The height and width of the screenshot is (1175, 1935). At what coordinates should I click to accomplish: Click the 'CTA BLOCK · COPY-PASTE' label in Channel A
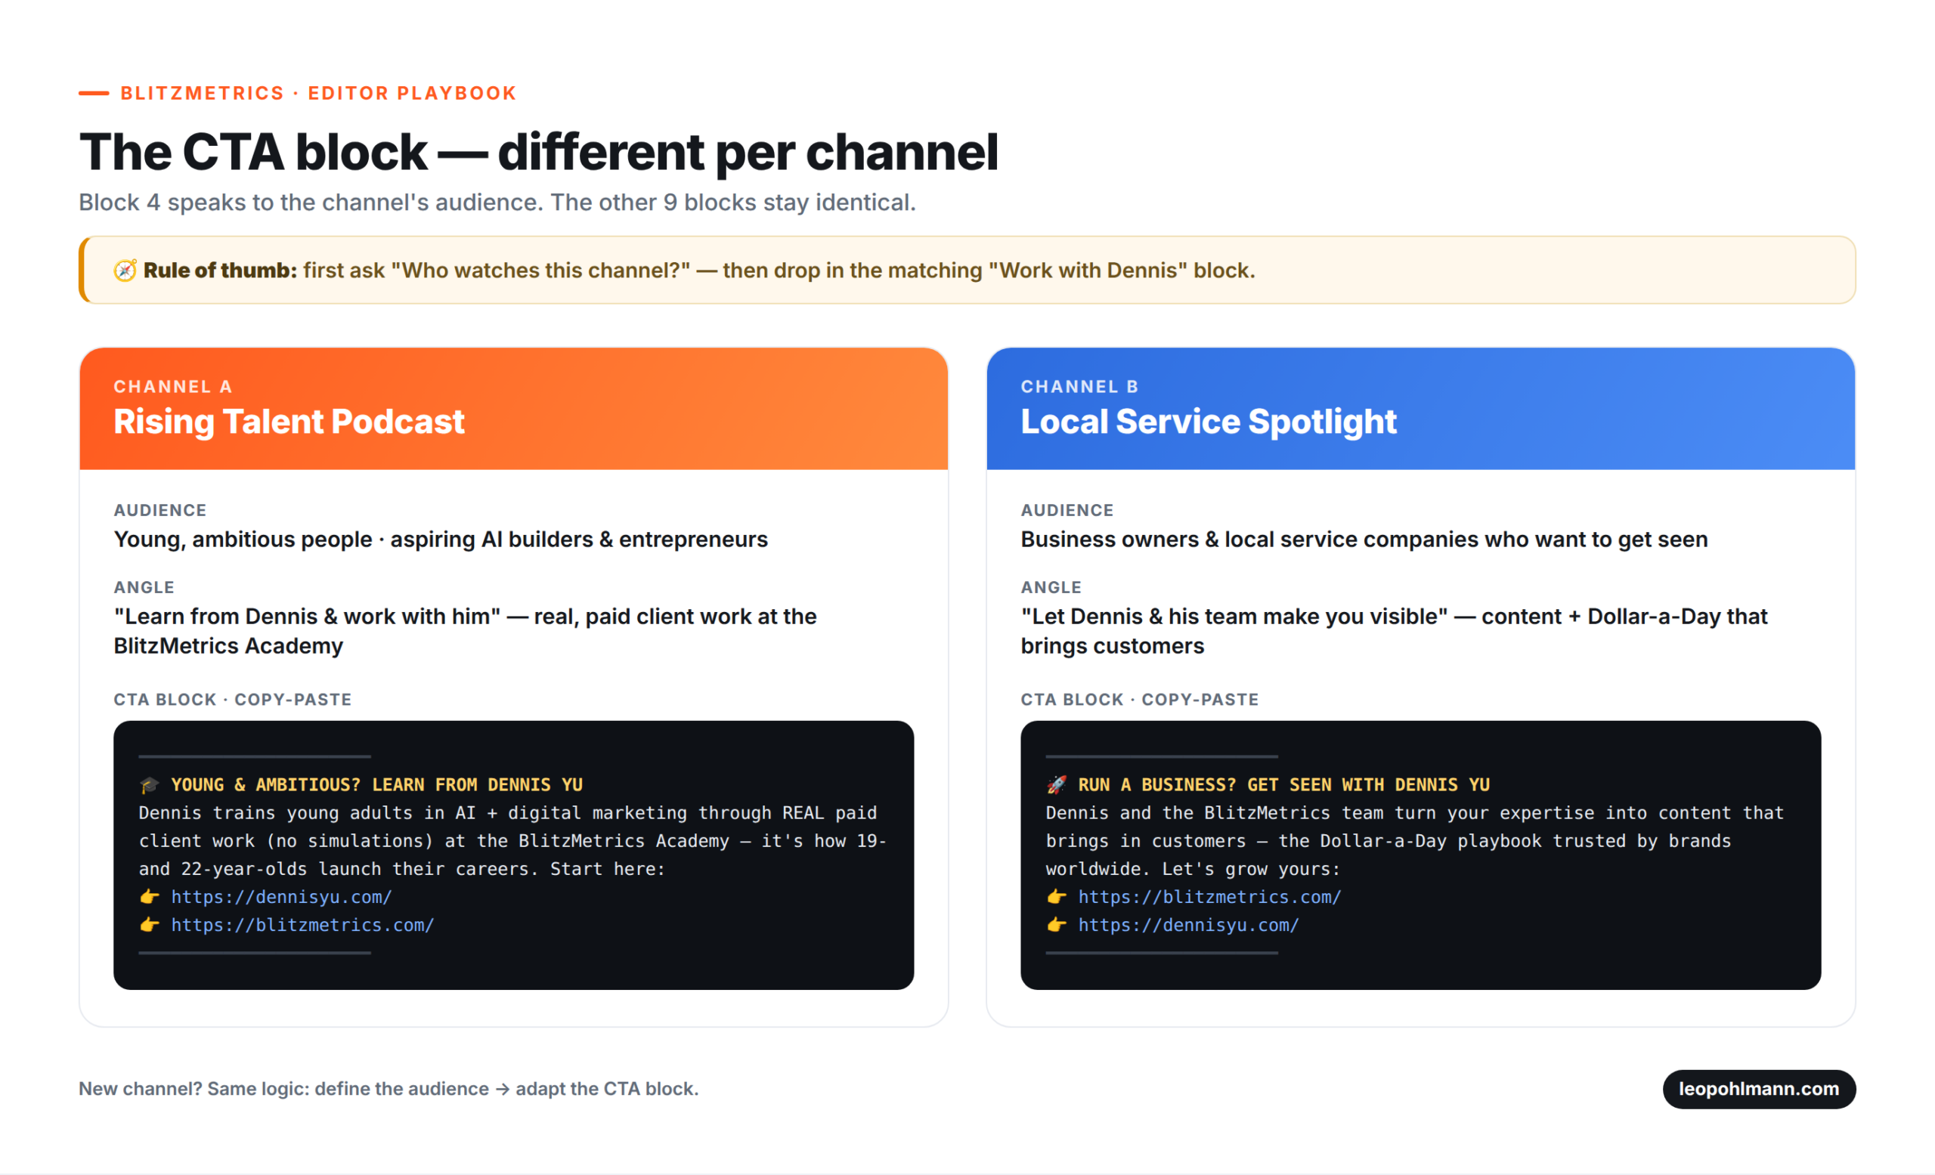[233, 700]
